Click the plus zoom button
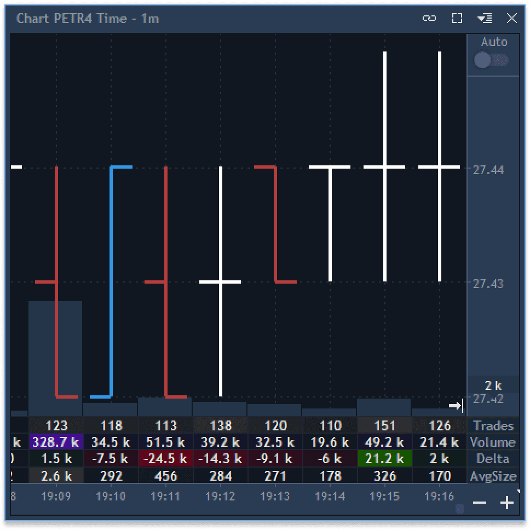The height and width of the screenshot is (530, 530). 506,502
